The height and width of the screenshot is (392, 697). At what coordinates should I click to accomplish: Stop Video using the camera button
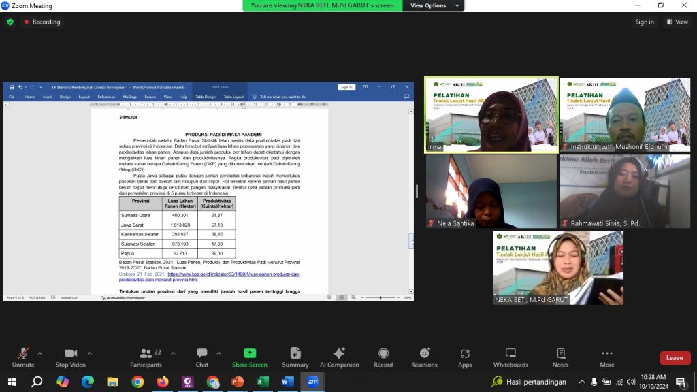[71, 356]
